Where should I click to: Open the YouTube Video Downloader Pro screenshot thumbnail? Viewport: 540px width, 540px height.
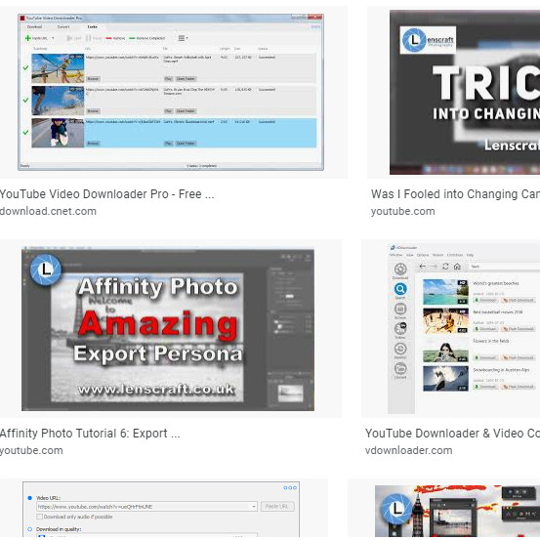171,93
